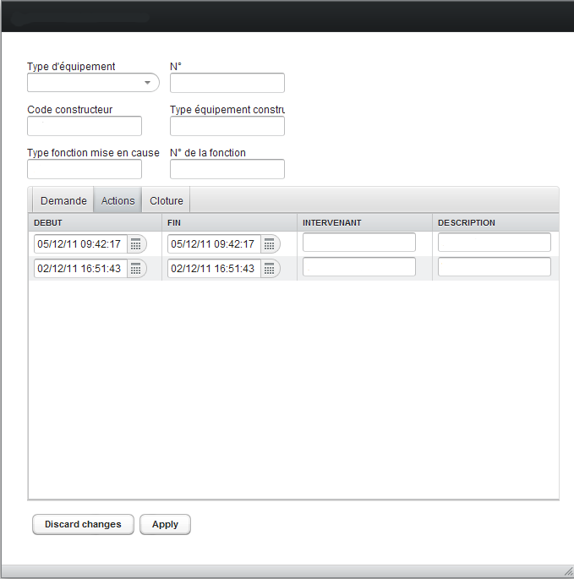Open the Cloture tab
Image resolution: width=574 pixels, height=579 pixels.
pos(167,201)
